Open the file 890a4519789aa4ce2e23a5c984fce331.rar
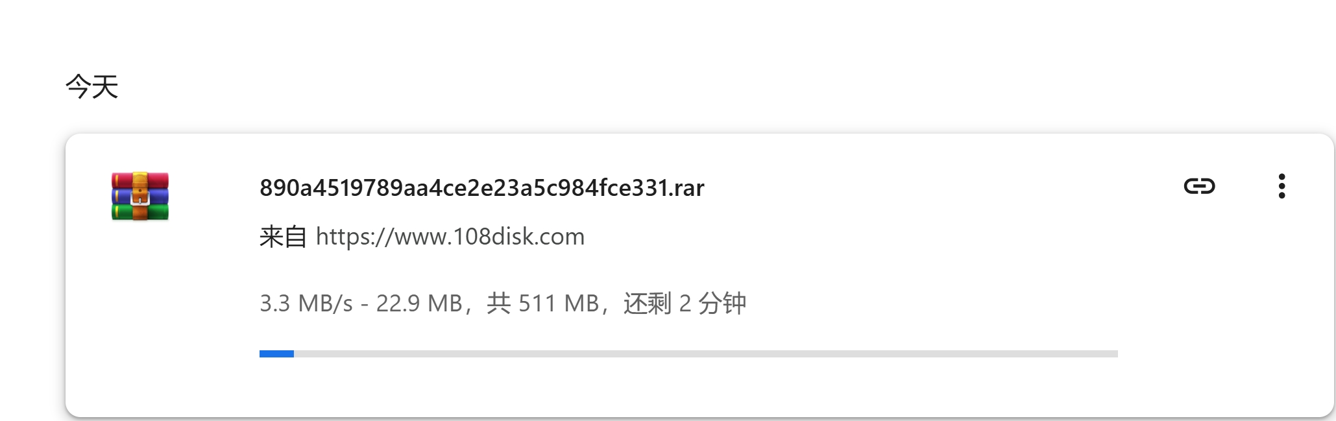Viewport: 1336px width, 421px height. click(x=481, y=188)
